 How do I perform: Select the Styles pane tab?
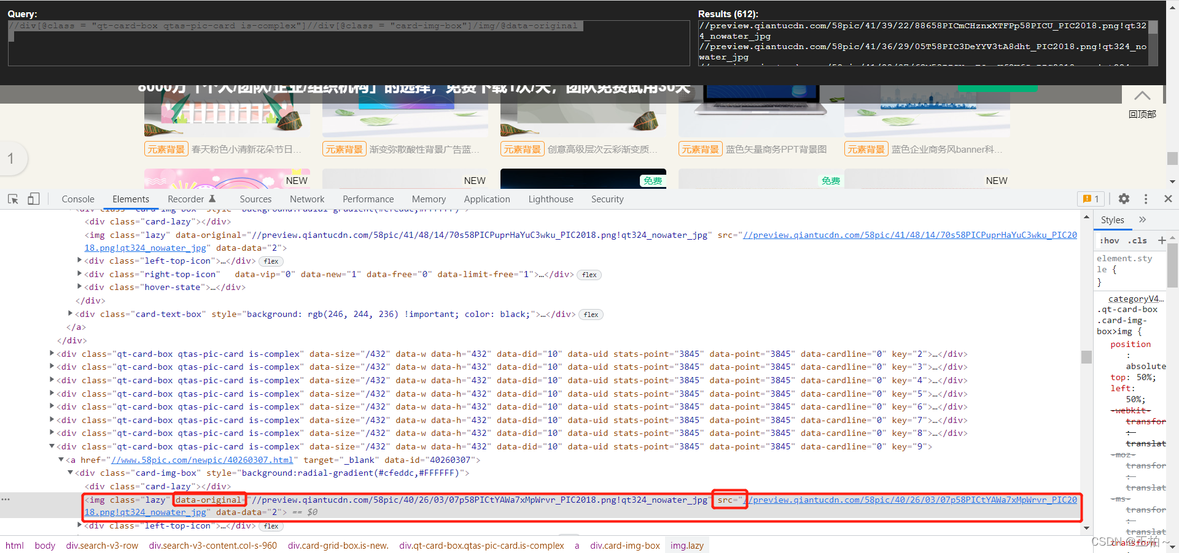pos(1112,219)
